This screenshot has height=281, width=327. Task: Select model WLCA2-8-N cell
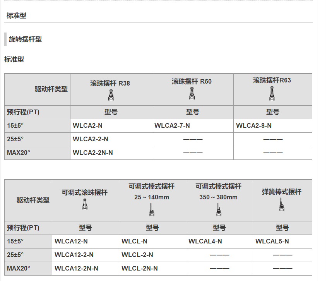pyautogui.click(x=272, y=125)
